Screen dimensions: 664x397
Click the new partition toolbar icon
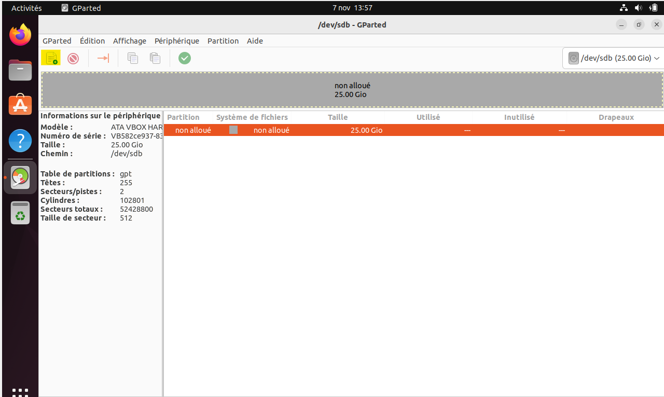[x=51, y=58]
